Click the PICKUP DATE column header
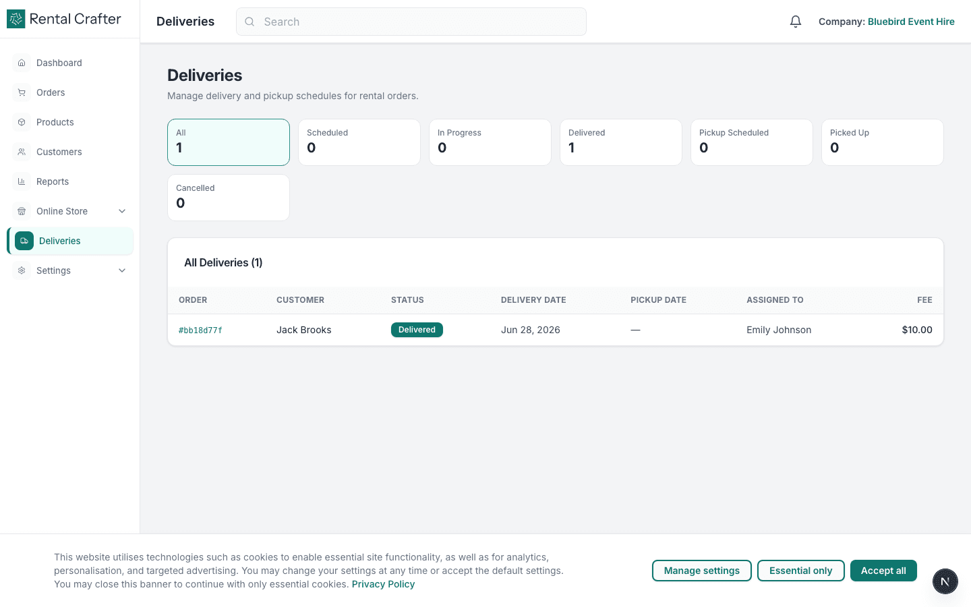The image size is (971, 607). 658,300
